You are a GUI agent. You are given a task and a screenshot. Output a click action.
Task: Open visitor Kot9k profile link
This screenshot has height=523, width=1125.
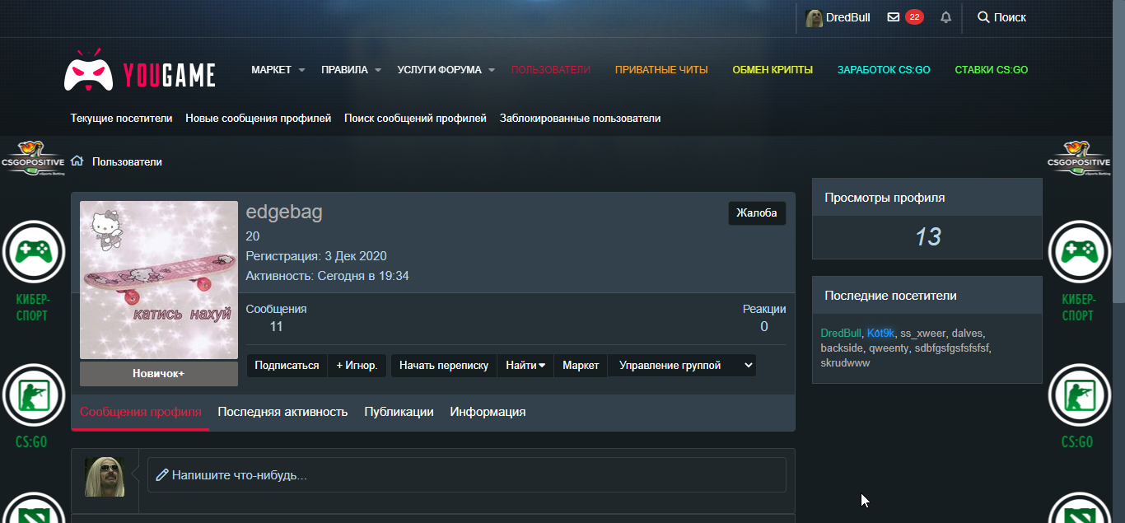(880, 334)
